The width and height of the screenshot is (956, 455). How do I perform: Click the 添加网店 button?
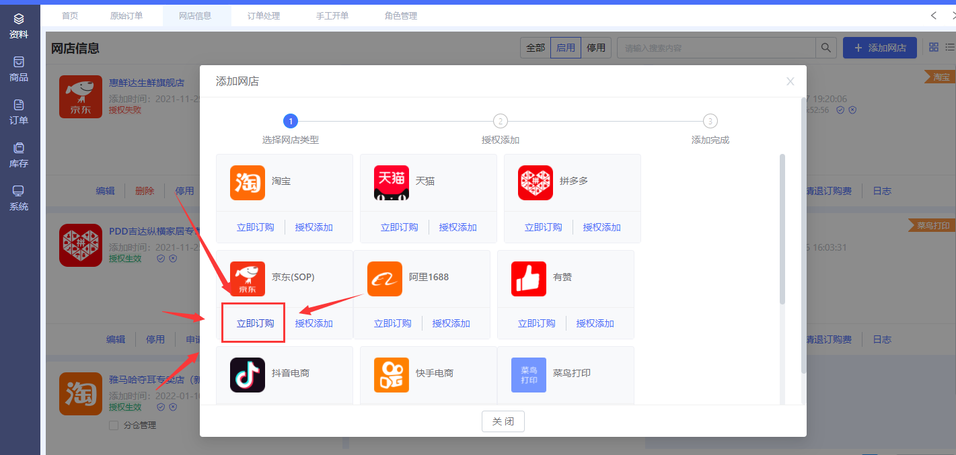tap(880, 48)
